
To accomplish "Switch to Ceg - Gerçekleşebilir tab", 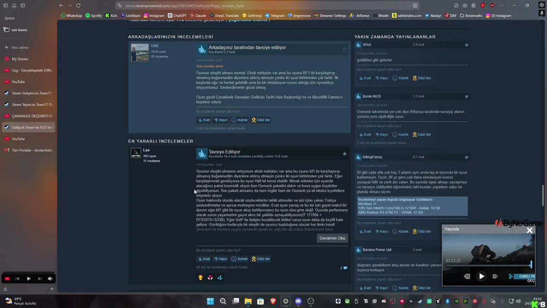I will pos(28,70).
